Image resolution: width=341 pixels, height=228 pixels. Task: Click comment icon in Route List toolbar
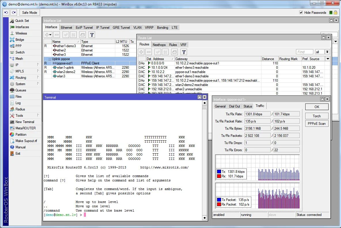[174, 52]
